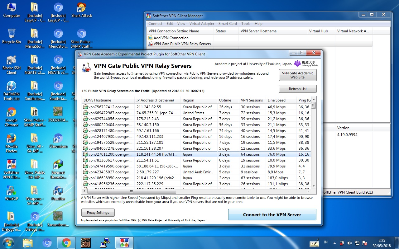Select the Chromium desktop shortcut

click(x=58, y=141)
